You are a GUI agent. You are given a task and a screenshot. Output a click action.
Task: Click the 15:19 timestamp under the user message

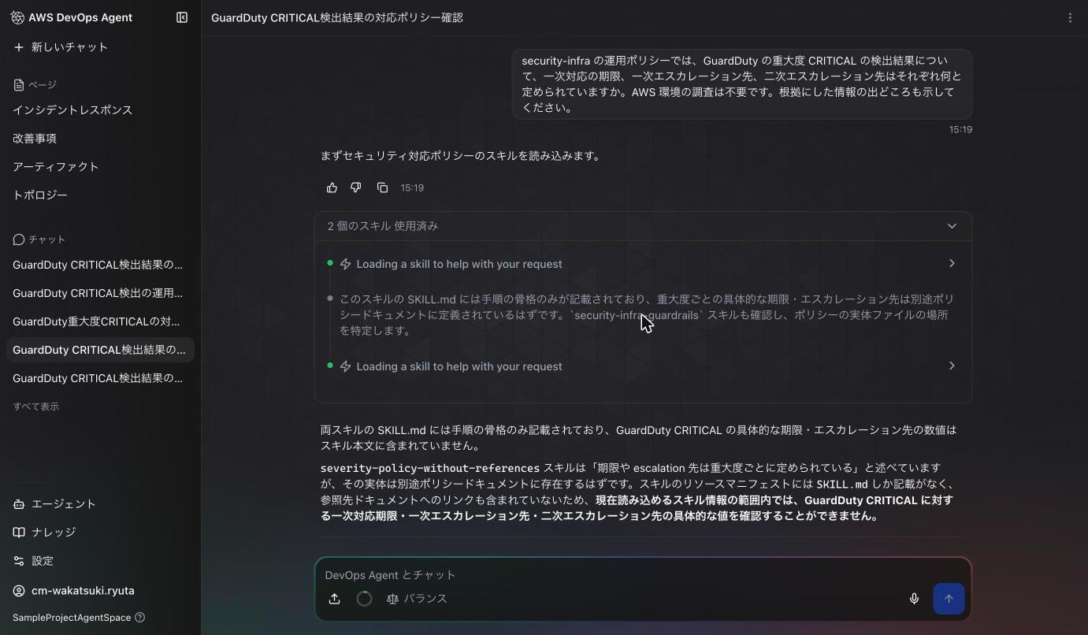(960, 129)
